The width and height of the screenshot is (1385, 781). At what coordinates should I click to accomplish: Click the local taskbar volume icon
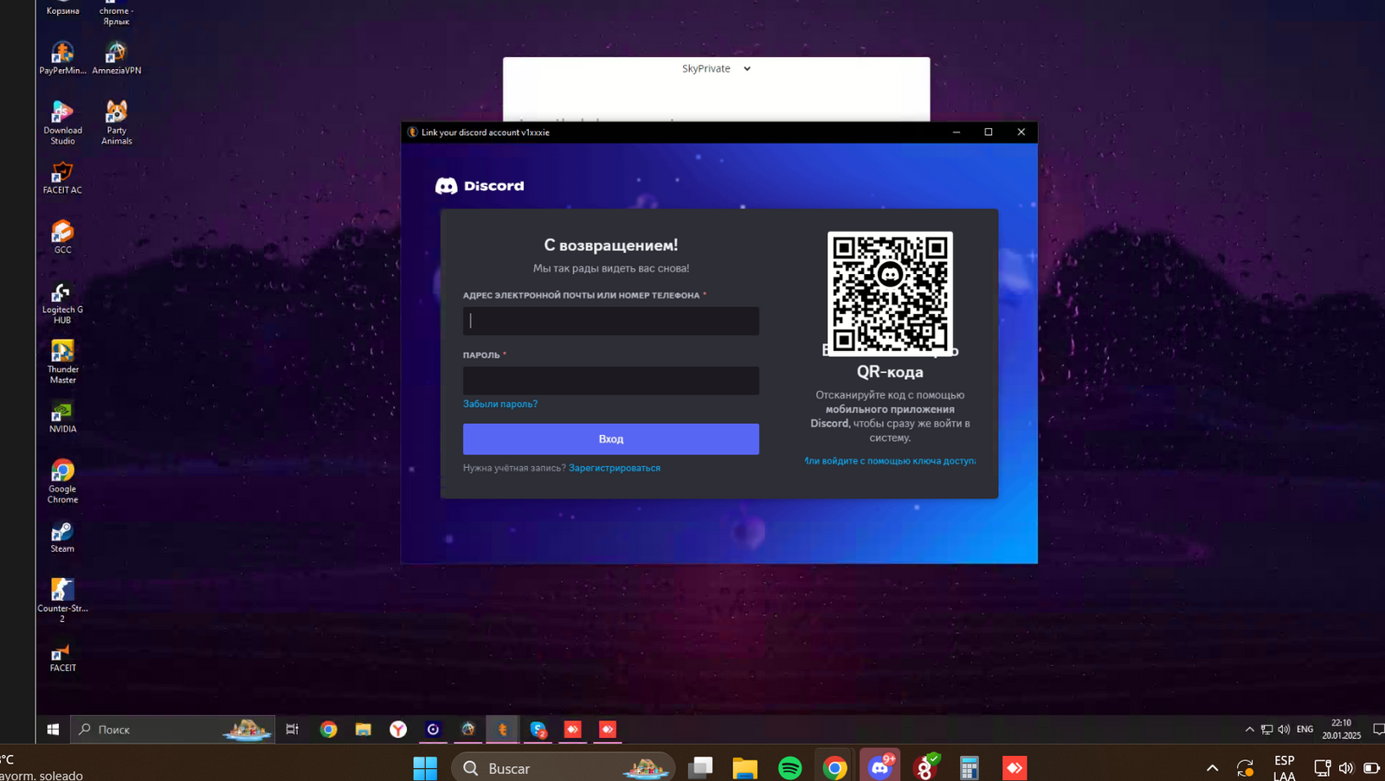tap(1346, 767)
